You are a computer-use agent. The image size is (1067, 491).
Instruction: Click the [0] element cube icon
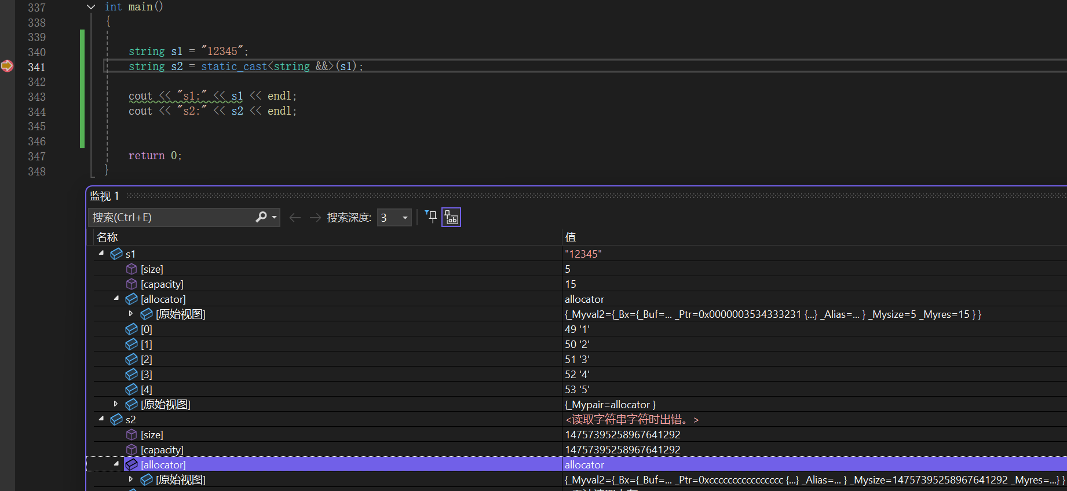coord(131,329)
